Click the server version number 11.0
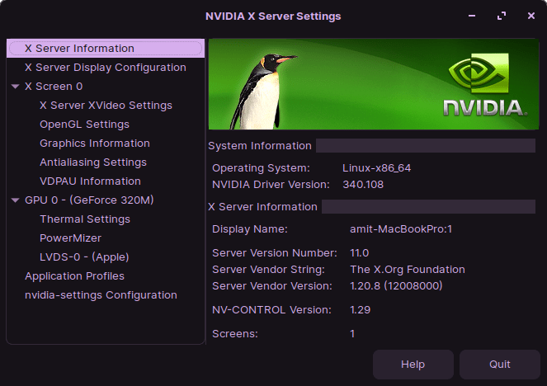The width and height of the screenshot is (547, 386). (x=360, y=253)
